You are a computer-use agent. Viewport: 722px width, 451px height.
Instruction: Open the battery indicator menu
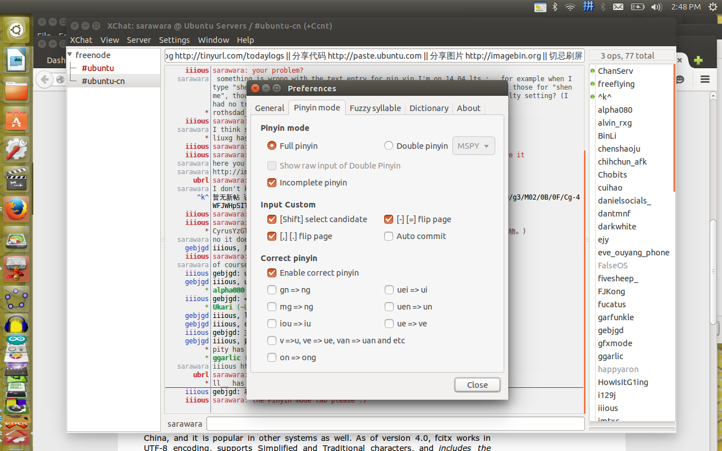(637, 7)
